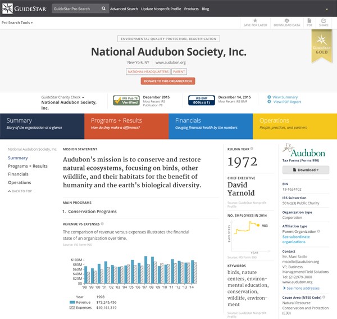Viewport: 337px width, 319px height.
Task: Open Update Nonprofit Profile
Action: (161, 9)
